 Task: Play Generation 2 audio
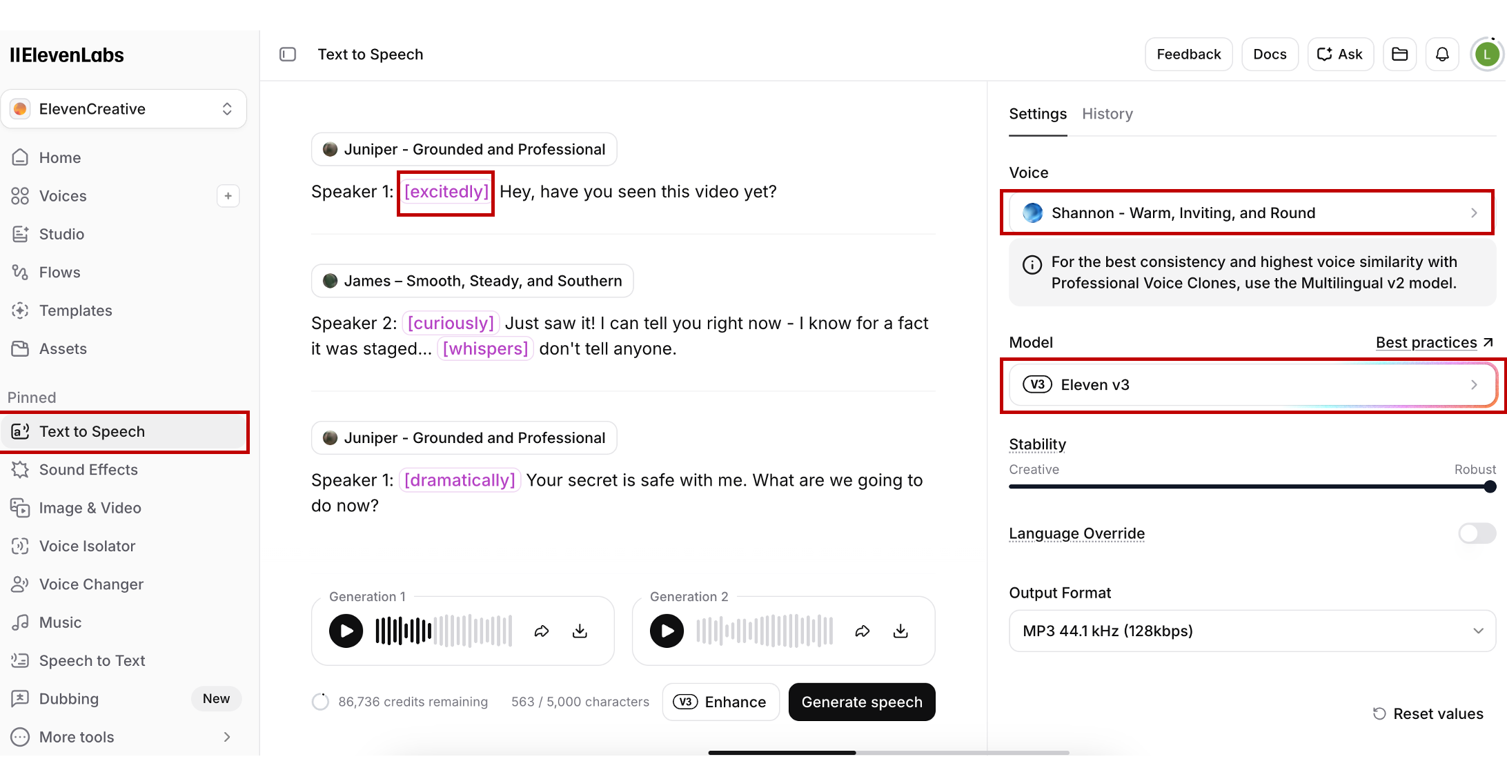[x=667, y=631]
